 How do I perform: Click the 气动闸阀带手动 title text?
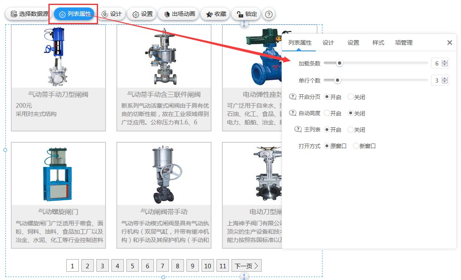click(164, 212)
